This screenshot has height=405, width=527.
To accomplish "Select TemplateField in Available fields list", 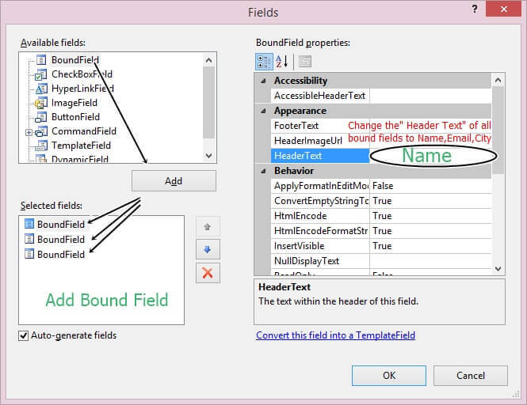I will pyautogui.click(x=81, y=146).
